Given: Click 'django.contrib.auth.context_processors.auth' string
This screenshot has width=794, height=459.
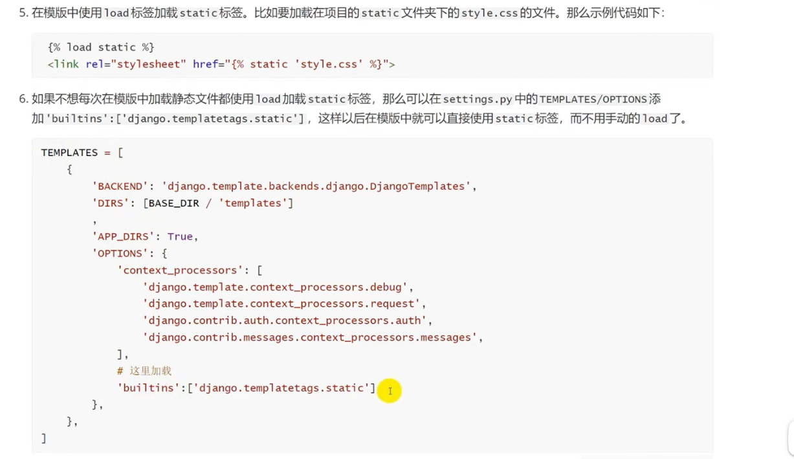Looking at the screenshot, I should pyautogui.click(x=285, y=321).
